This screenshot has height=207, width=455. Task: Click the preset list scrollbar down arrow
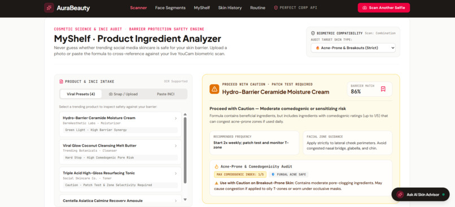coord(185,200)
